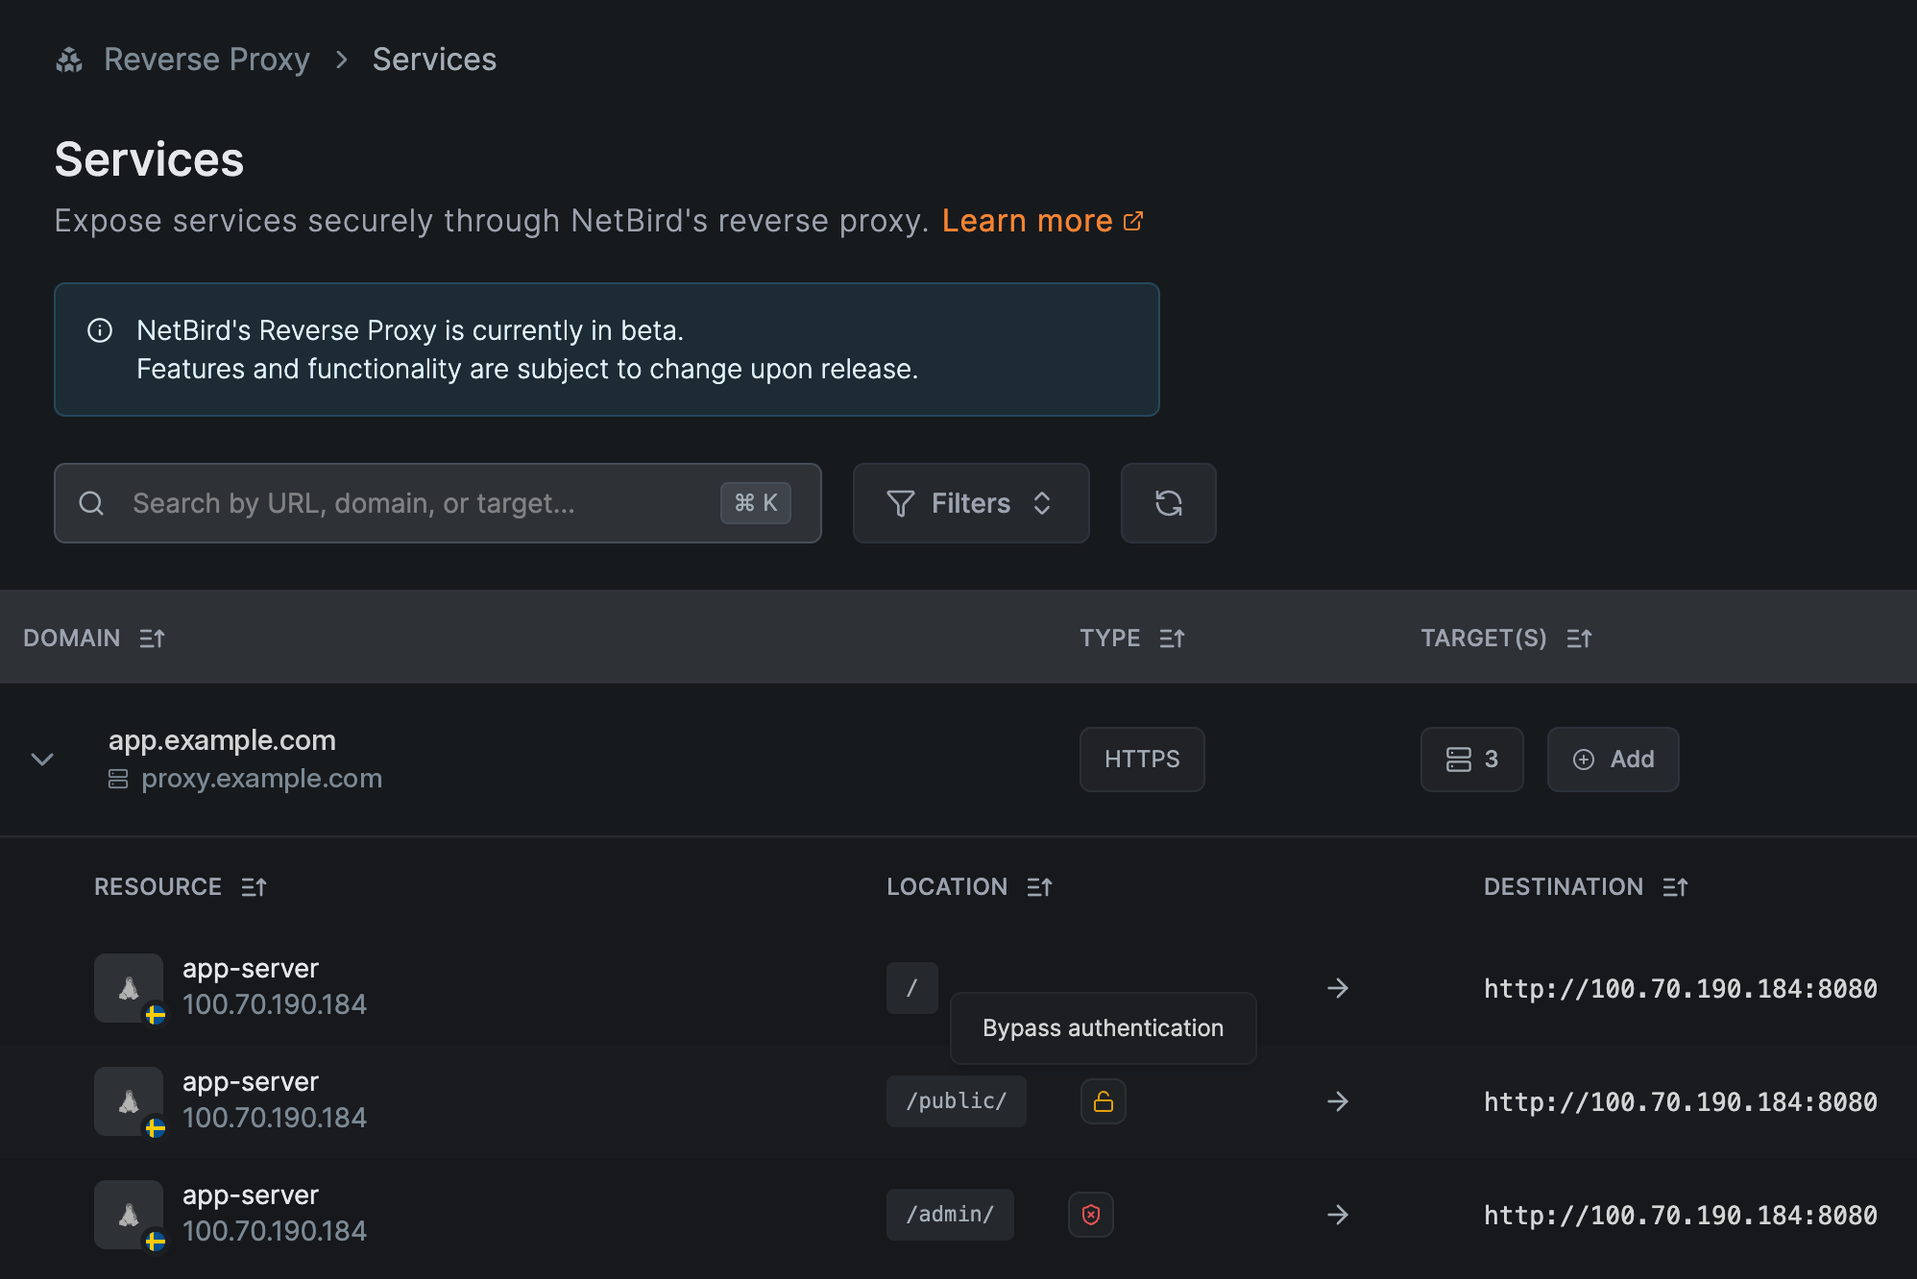This screenshot has height=1279, width=1917.
Task: Click the Linux peer icon for /admin/ target
Action: pos(129,1214)
